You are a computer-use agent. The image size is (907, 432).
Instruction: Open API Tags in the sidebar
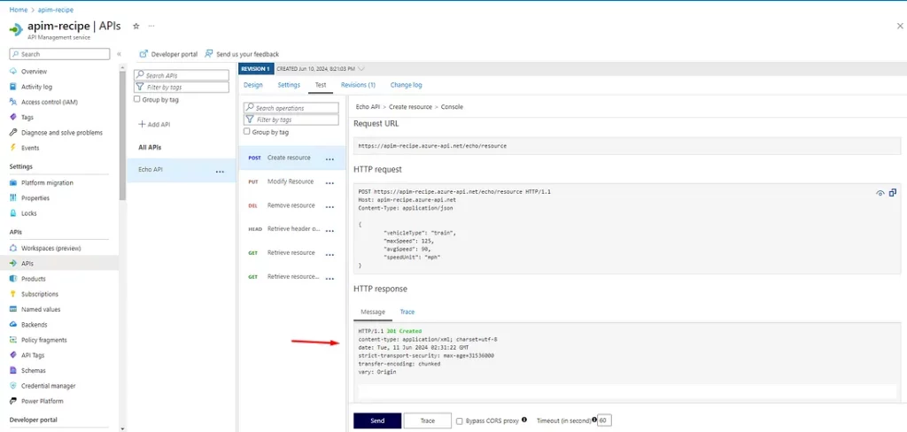coord(33,355)
